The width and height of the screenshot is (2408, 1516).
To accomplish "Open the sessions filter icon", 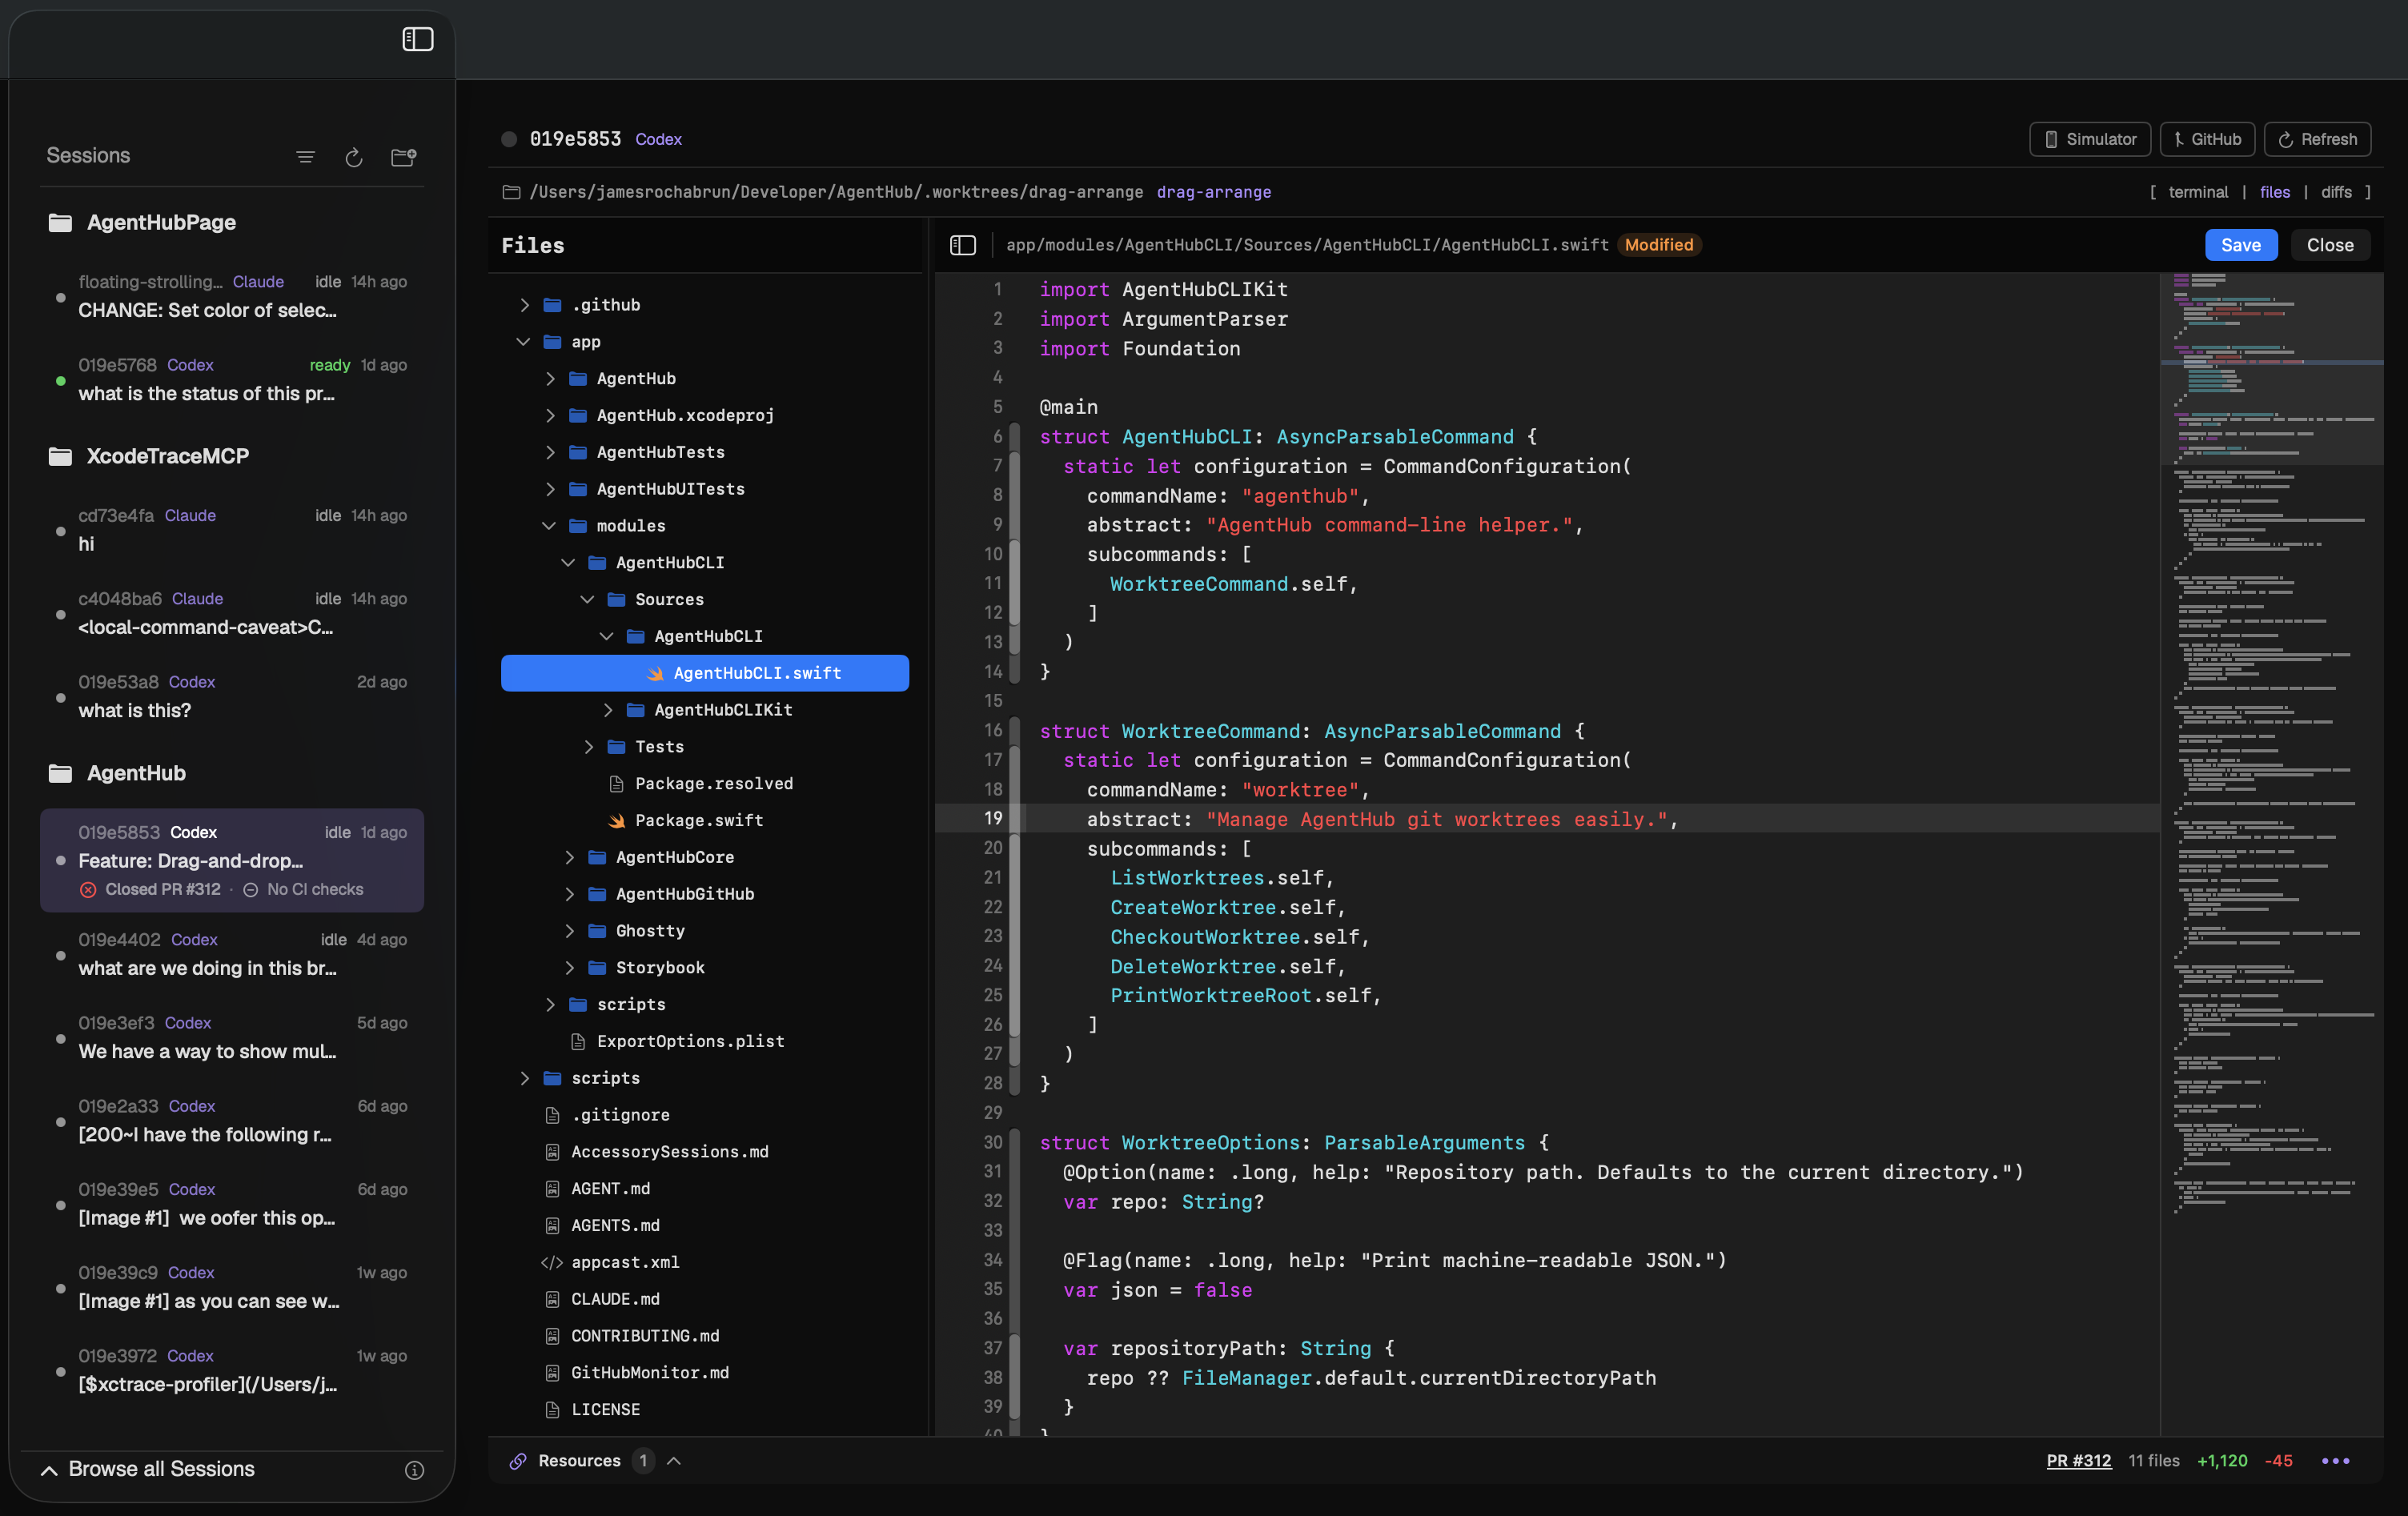I will [x=305, y=157].
